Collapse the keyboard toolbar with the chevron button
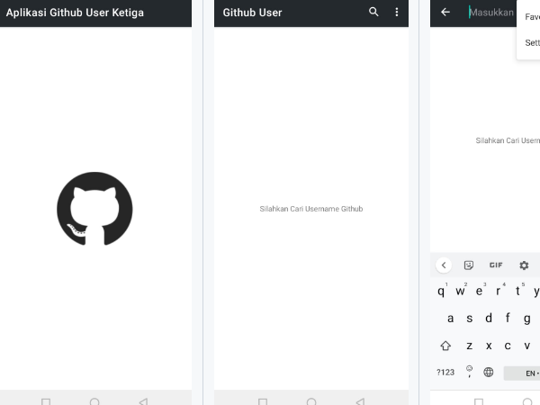The image size is (540, 405). [x=444, y=265]
